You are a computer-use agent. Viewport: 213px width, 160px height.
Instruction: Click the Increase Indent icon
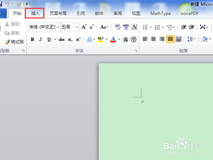[x=192, y=27]
